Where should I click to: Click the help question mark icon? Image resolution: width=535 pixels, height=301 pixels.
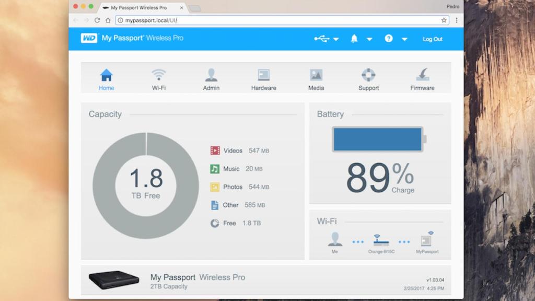[388, 39]
